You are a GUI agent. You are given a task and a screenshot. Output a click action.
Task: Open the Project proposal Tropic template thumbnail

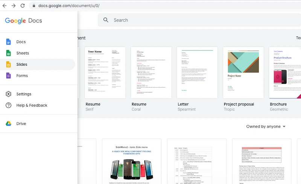tap(243, 72)
